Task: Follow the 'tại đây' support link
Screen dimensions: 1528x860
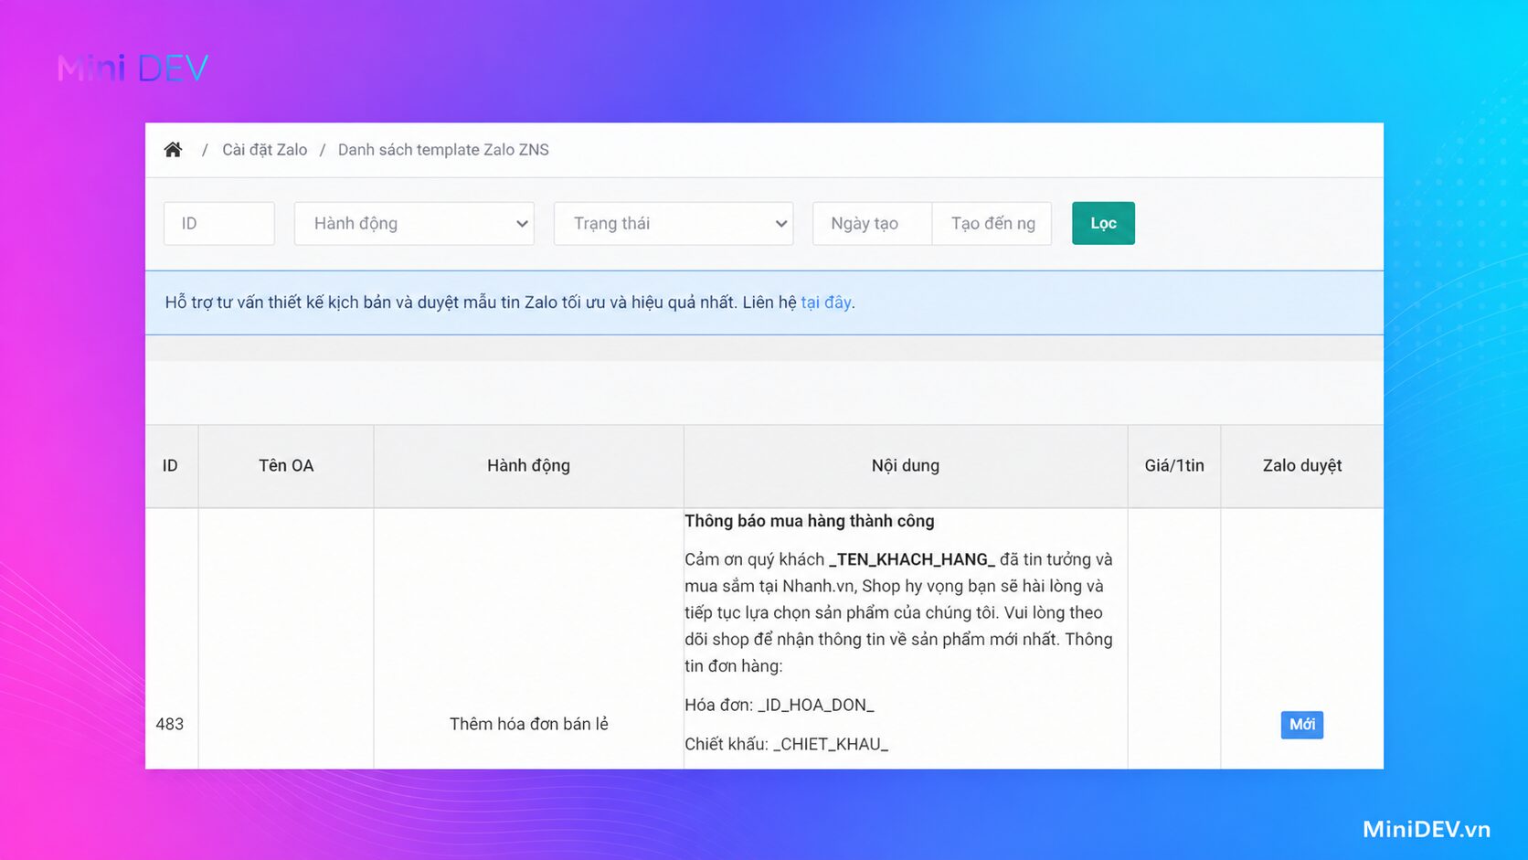Action: point(826,303)
